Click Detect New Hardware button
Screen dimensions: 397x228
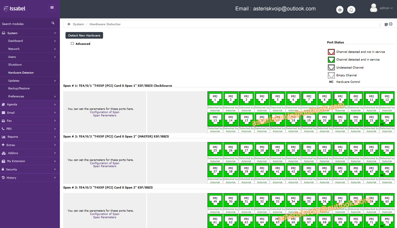[x=84, y=35]
